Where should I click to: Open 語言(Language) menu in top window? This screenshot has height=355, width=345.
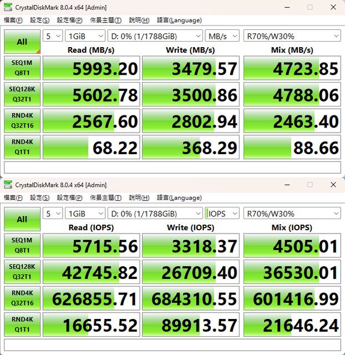(179, 20)
